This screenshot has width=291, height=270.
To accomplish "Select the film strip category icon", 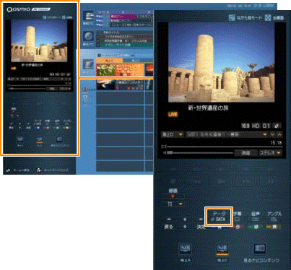I will point(84,90).
